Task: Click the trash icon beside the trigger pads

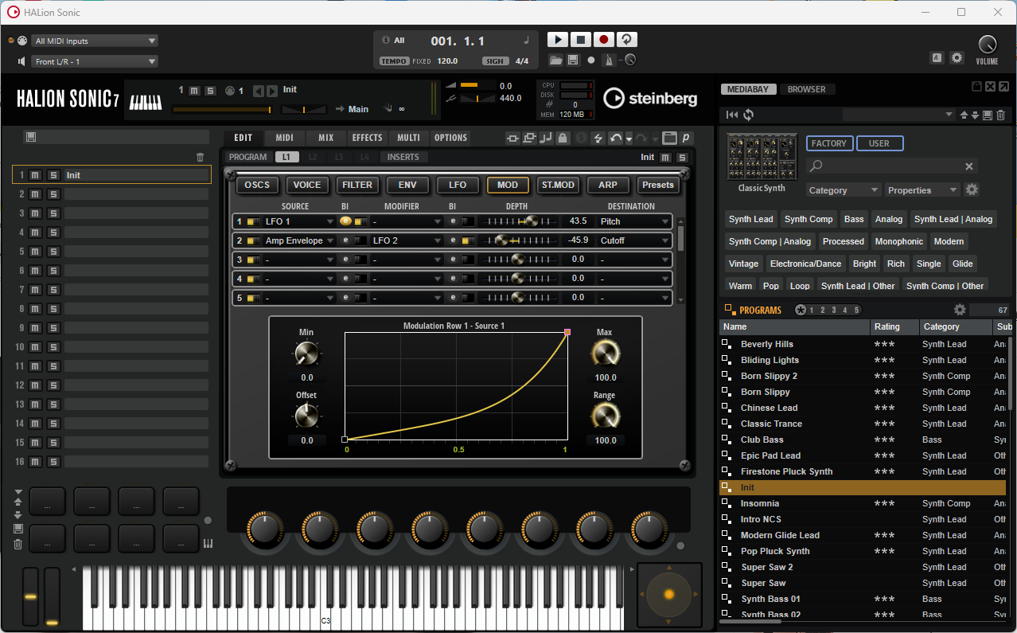Action: 18,545
